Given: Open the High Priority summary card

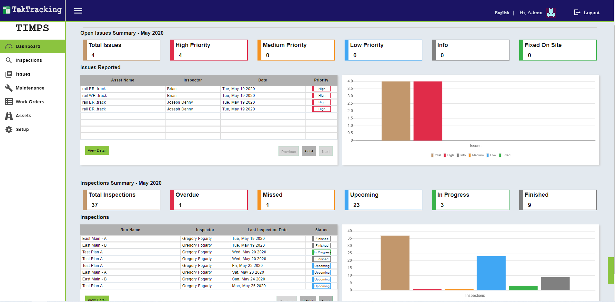Looking at the screenshot, I should tap(209, 50).
